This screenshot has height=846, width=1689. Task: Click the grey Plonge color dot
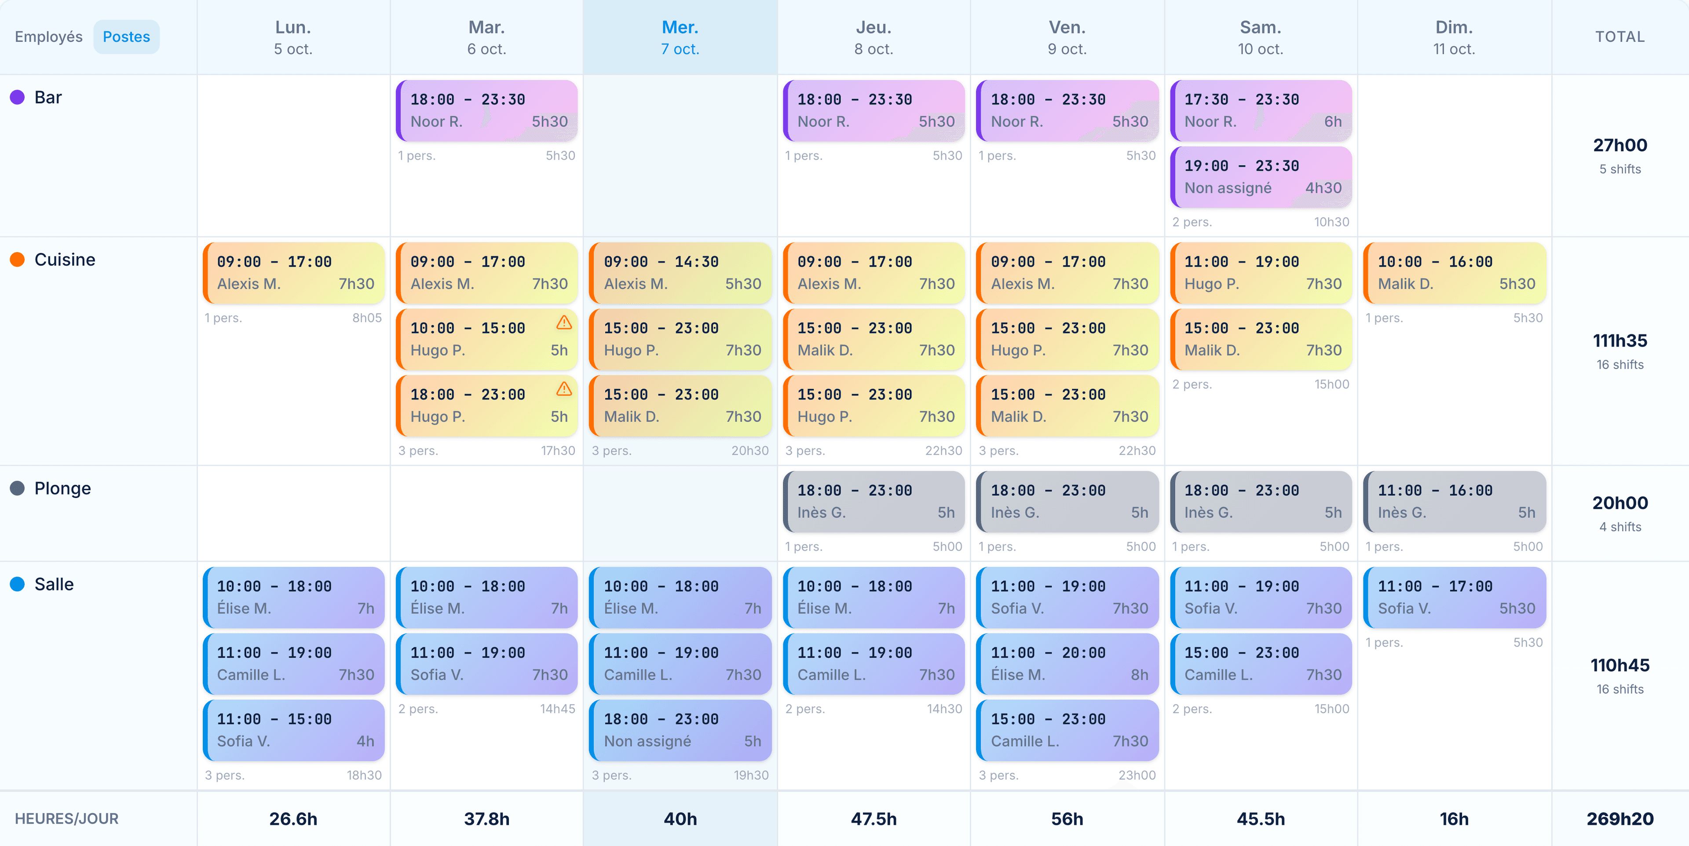(18, 488)
